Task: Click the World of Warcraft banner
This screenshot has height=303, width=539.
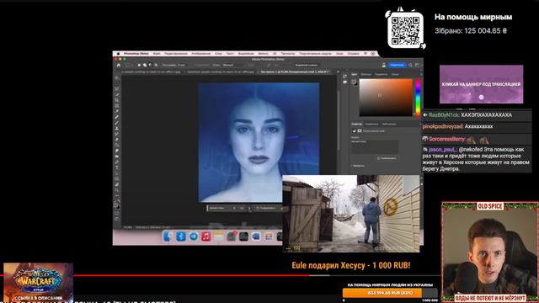Action: tap(38, 283)
